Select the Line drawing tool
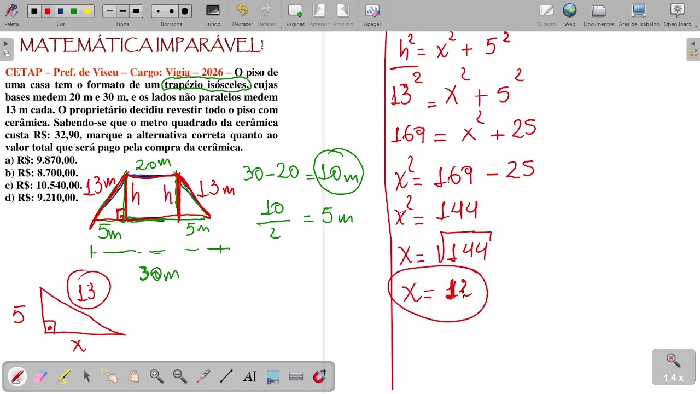This screenshot has width=700, height=394. 226,376
